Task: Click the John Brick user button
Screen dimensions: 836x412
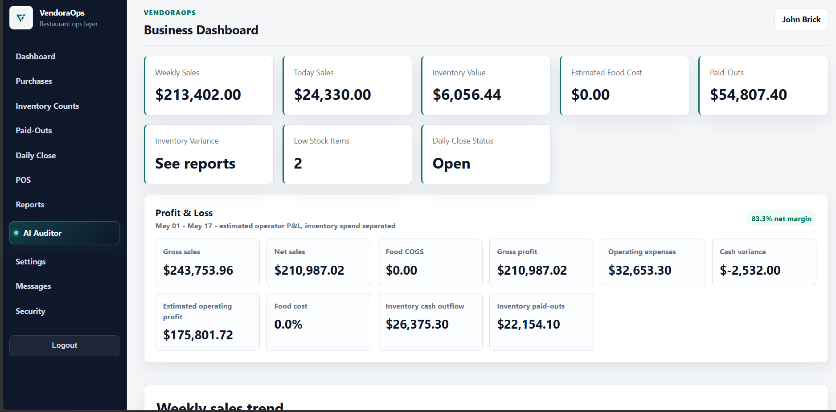Action: pyautogui.click(x=801, y=20)
